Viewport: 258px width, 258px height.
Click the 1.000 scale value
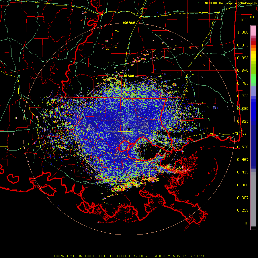[x=243, y=32]
